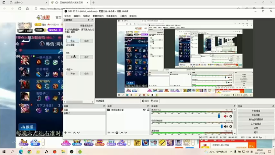275x155 pixels.
Task: Add a new scene with the plus icon
Action: (x=65, y=133)
